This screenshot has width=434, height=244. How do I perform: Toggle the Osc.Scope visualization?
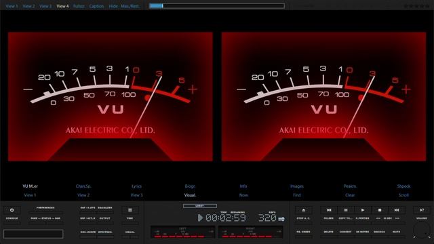pyautogui.click(x=88, y=232)
